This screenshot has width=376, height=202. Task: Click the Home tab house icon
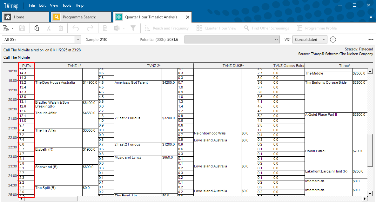pyautogui.click(x=8, y=17)
